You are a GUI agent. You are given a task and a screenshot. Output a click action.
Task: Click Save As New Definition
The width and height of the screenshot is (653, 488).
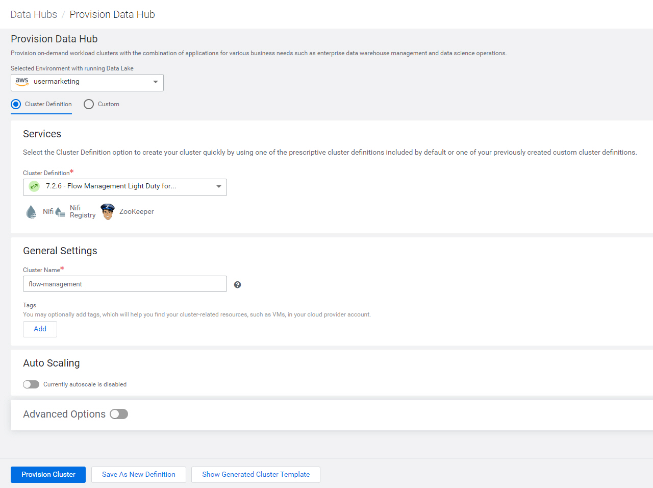(139, 475)
